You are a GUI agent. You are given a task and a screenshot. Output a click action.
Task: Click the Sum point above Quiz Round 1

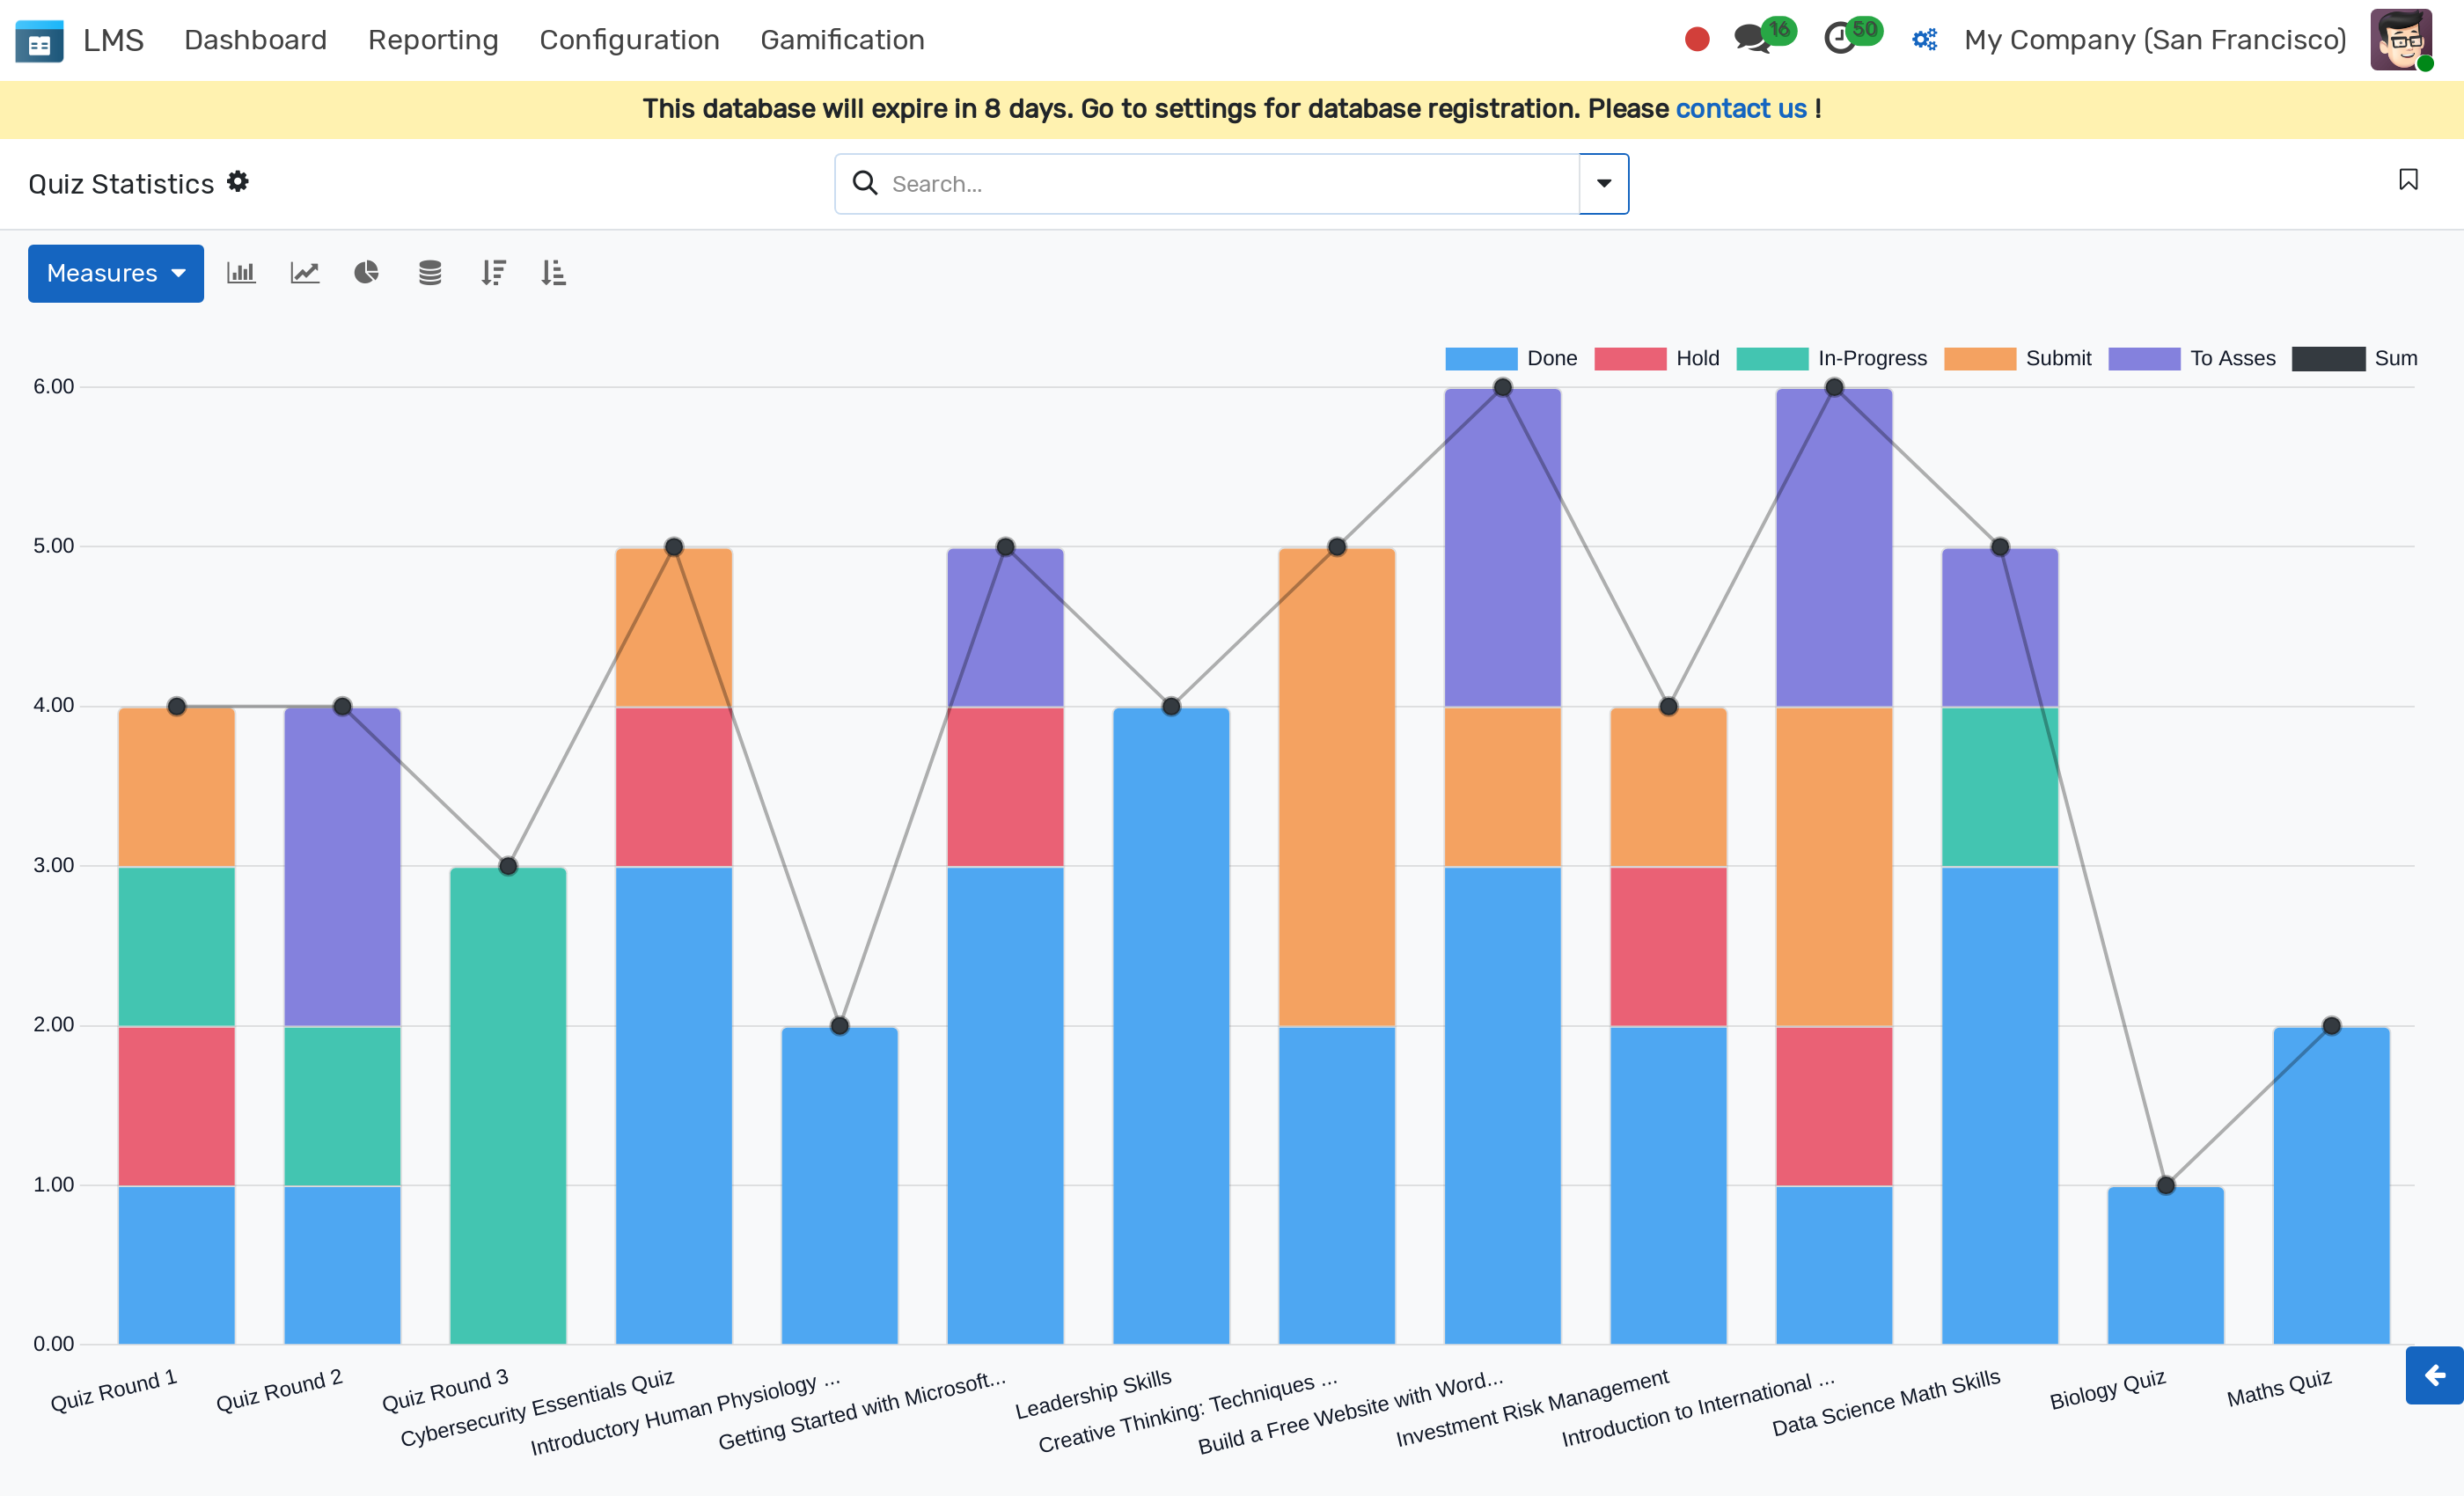(177, 706)
